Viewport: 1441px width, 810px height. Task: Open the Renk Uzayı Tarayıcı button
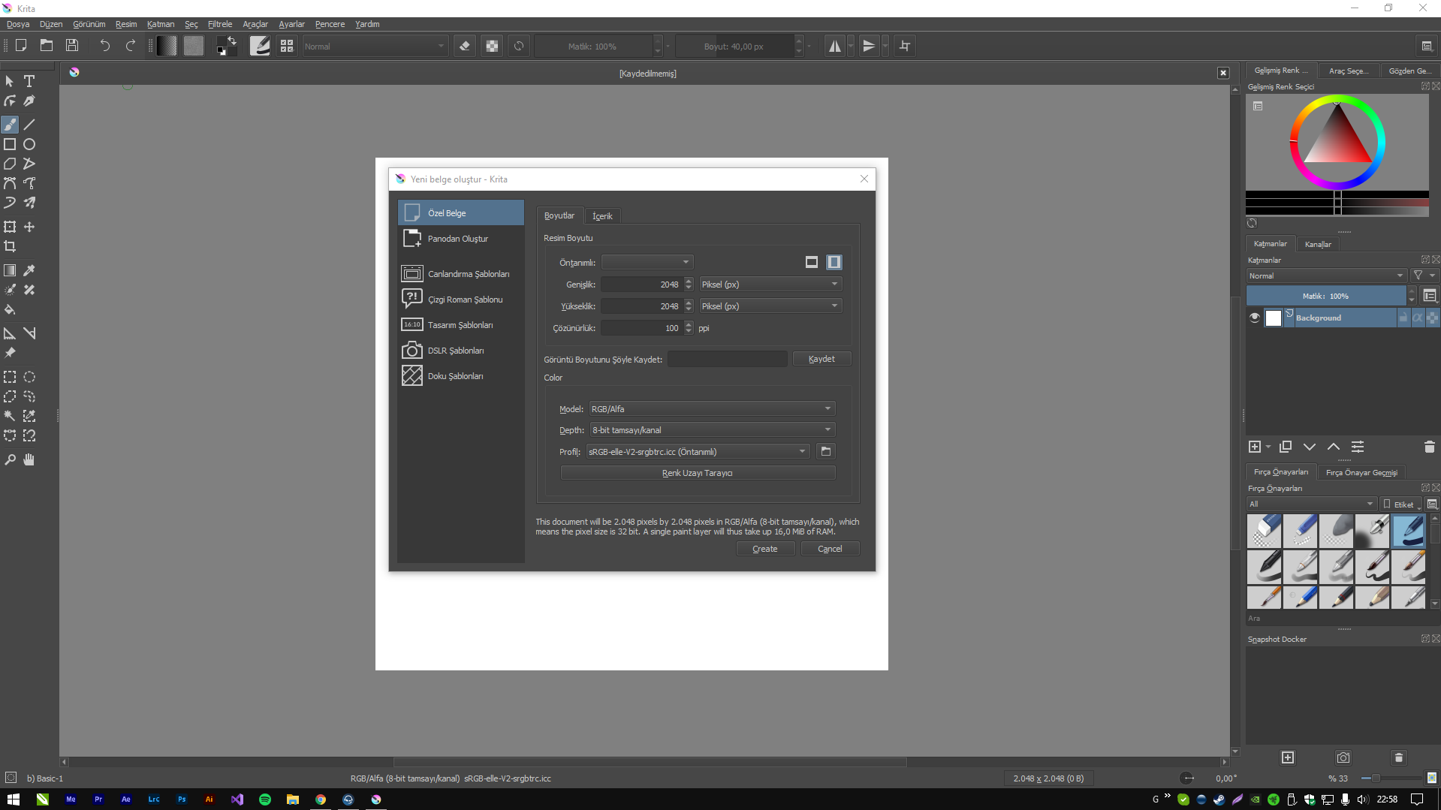[x=698, y=473]
